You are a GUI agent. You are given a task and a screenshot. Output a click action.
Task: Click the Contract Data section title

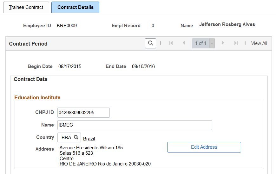tap(30, 79)
